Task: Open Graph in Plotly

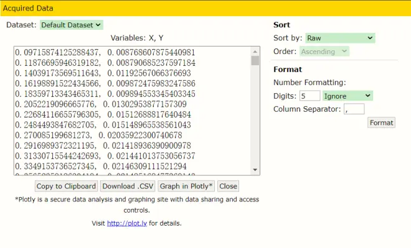Action: point(186,186)
